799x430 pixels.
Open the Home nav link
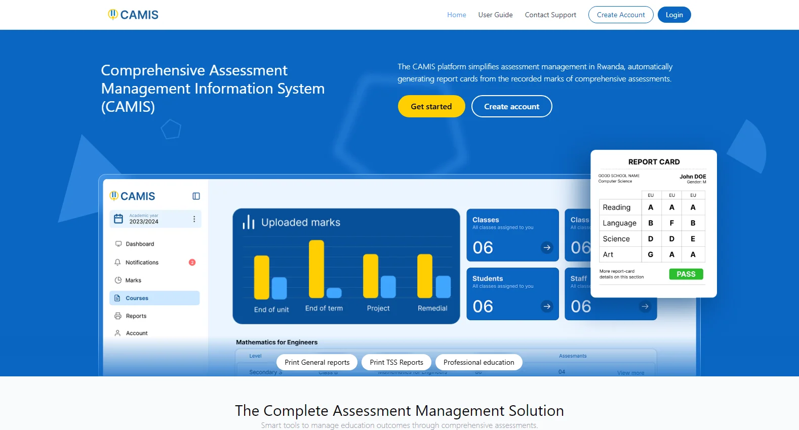pyautogui.click(x=456, y=15)
